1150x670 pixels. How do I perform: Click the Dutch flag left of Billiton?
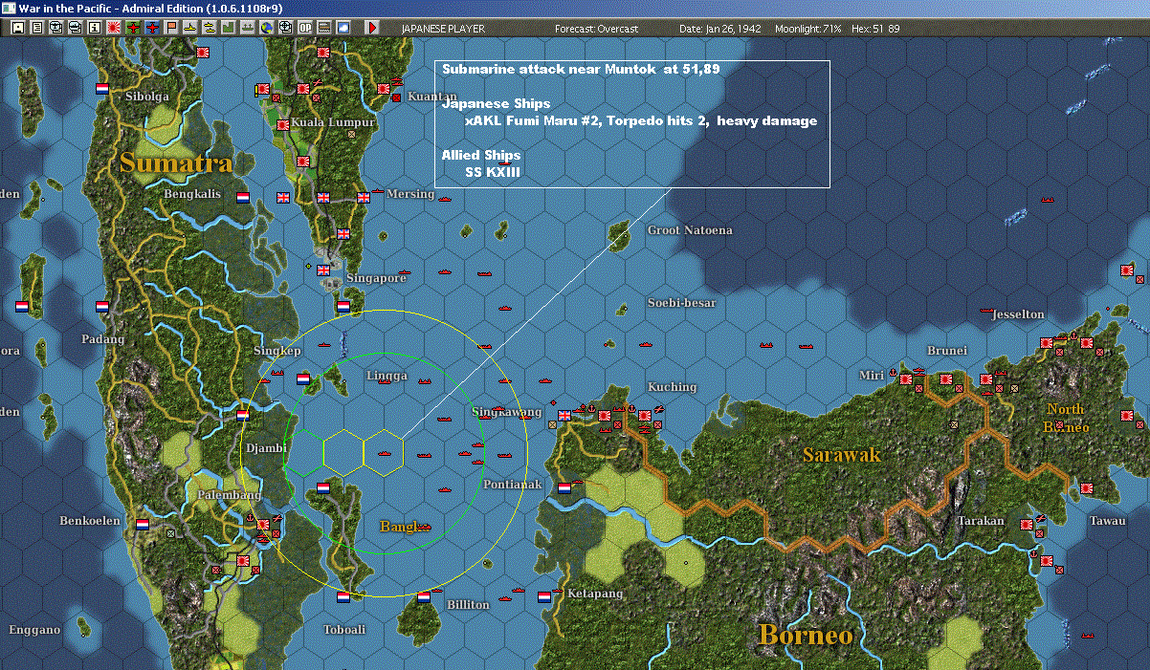pos(424,596)
